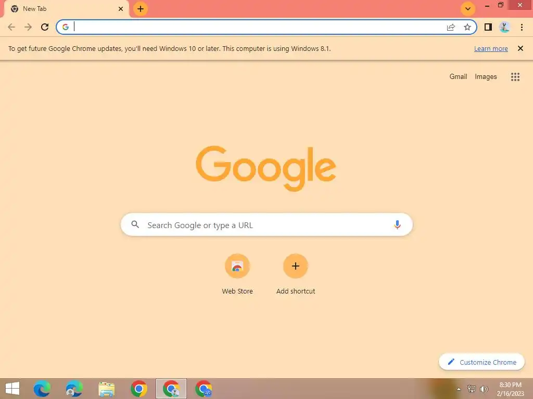Open the Google apps grid
This screenshot has width=533, height=399.
point(515,77)
